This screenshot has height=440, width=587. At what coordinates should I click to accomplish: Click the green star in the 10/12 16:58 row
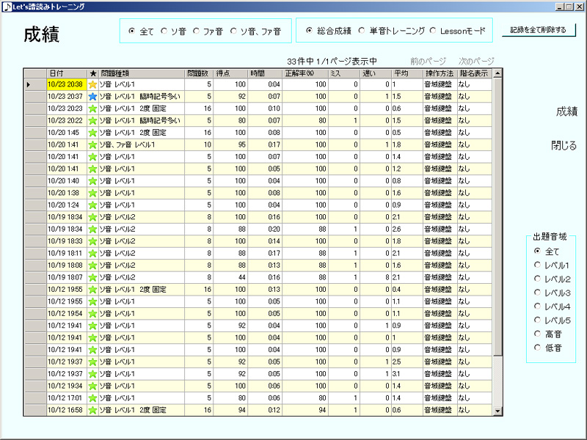pos(92,410)
